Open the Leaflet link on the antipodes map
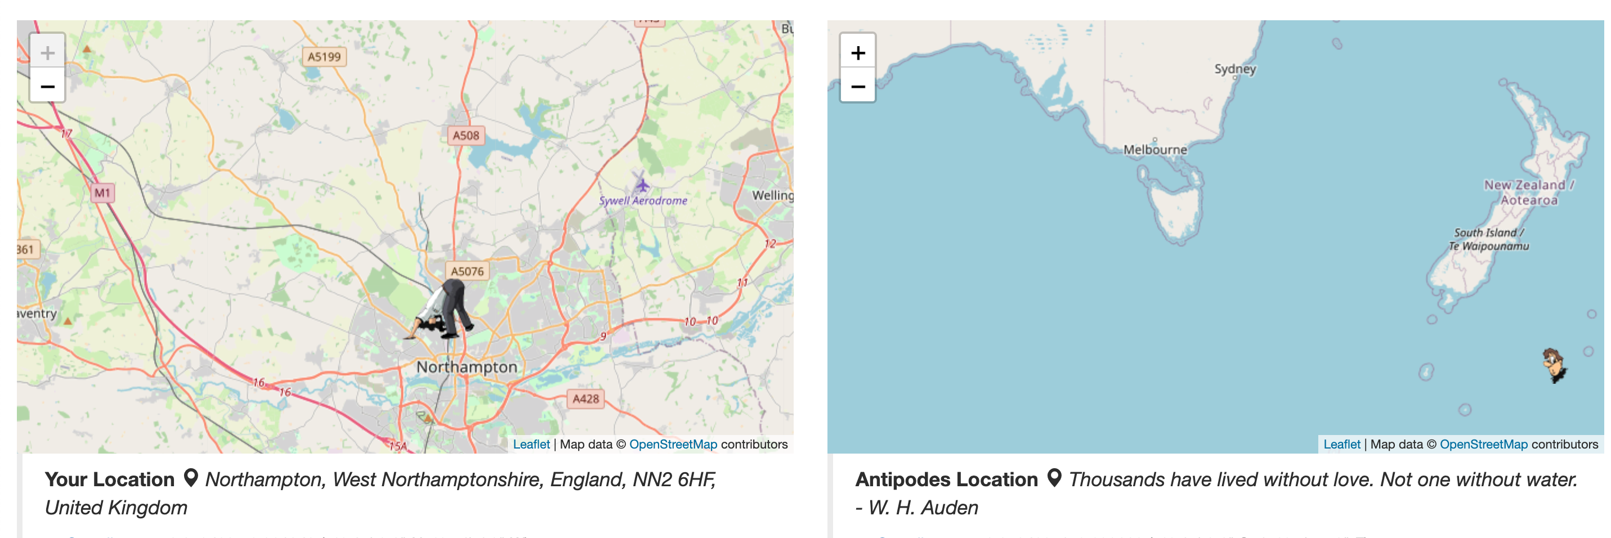This screenshot has width=1611, height=538. [x=1341, y=444]
